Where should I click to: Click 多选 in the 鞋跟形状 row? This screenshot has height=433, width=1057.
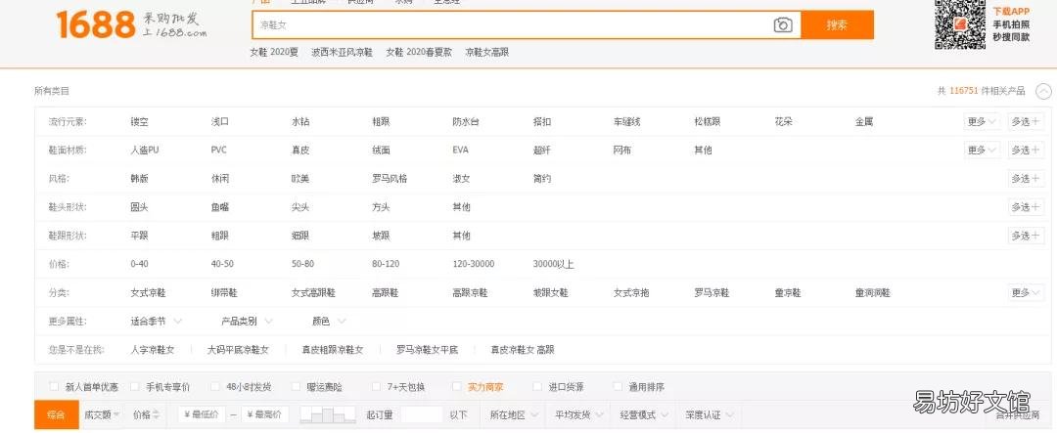pyautogui.click(x=1026, y=236)
